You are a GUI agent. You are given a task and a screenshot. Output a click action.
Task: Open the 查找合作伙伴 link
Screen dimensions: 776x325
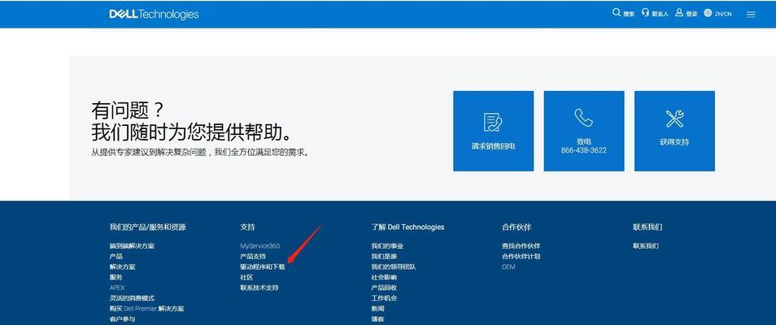pyautogui.click(x=521, y=246)
